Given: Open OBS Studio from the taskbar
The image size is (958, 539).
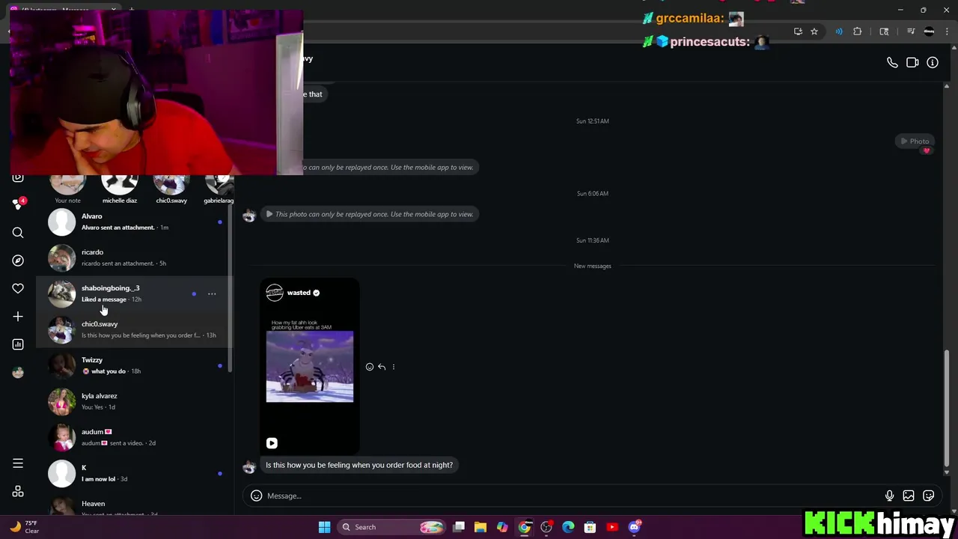Looking at the screenshot, I should (546, 527).
